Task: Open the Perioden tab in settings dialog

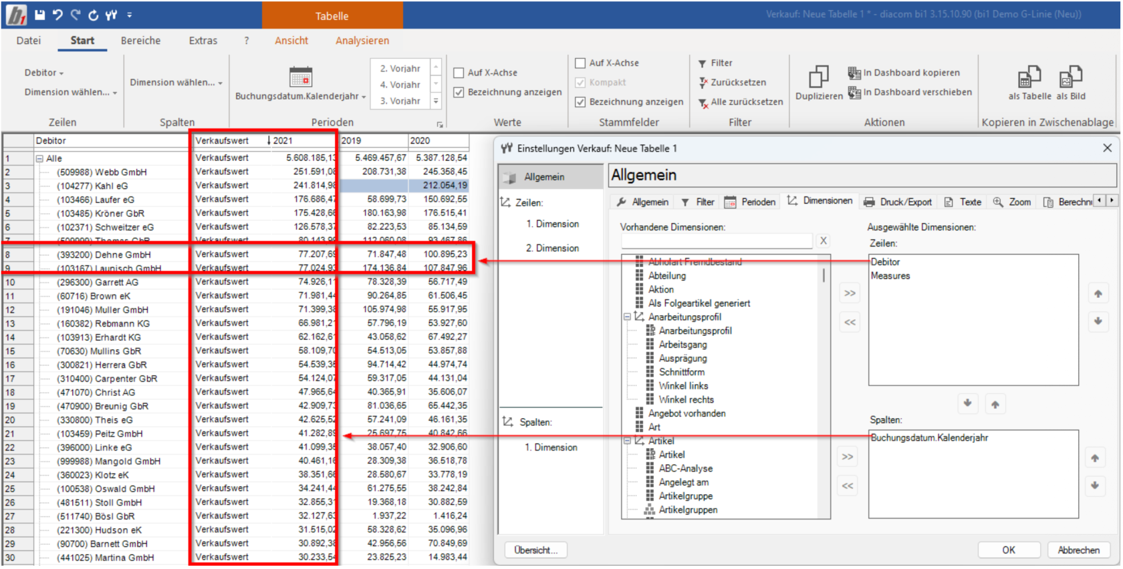Action: (750, 202)
